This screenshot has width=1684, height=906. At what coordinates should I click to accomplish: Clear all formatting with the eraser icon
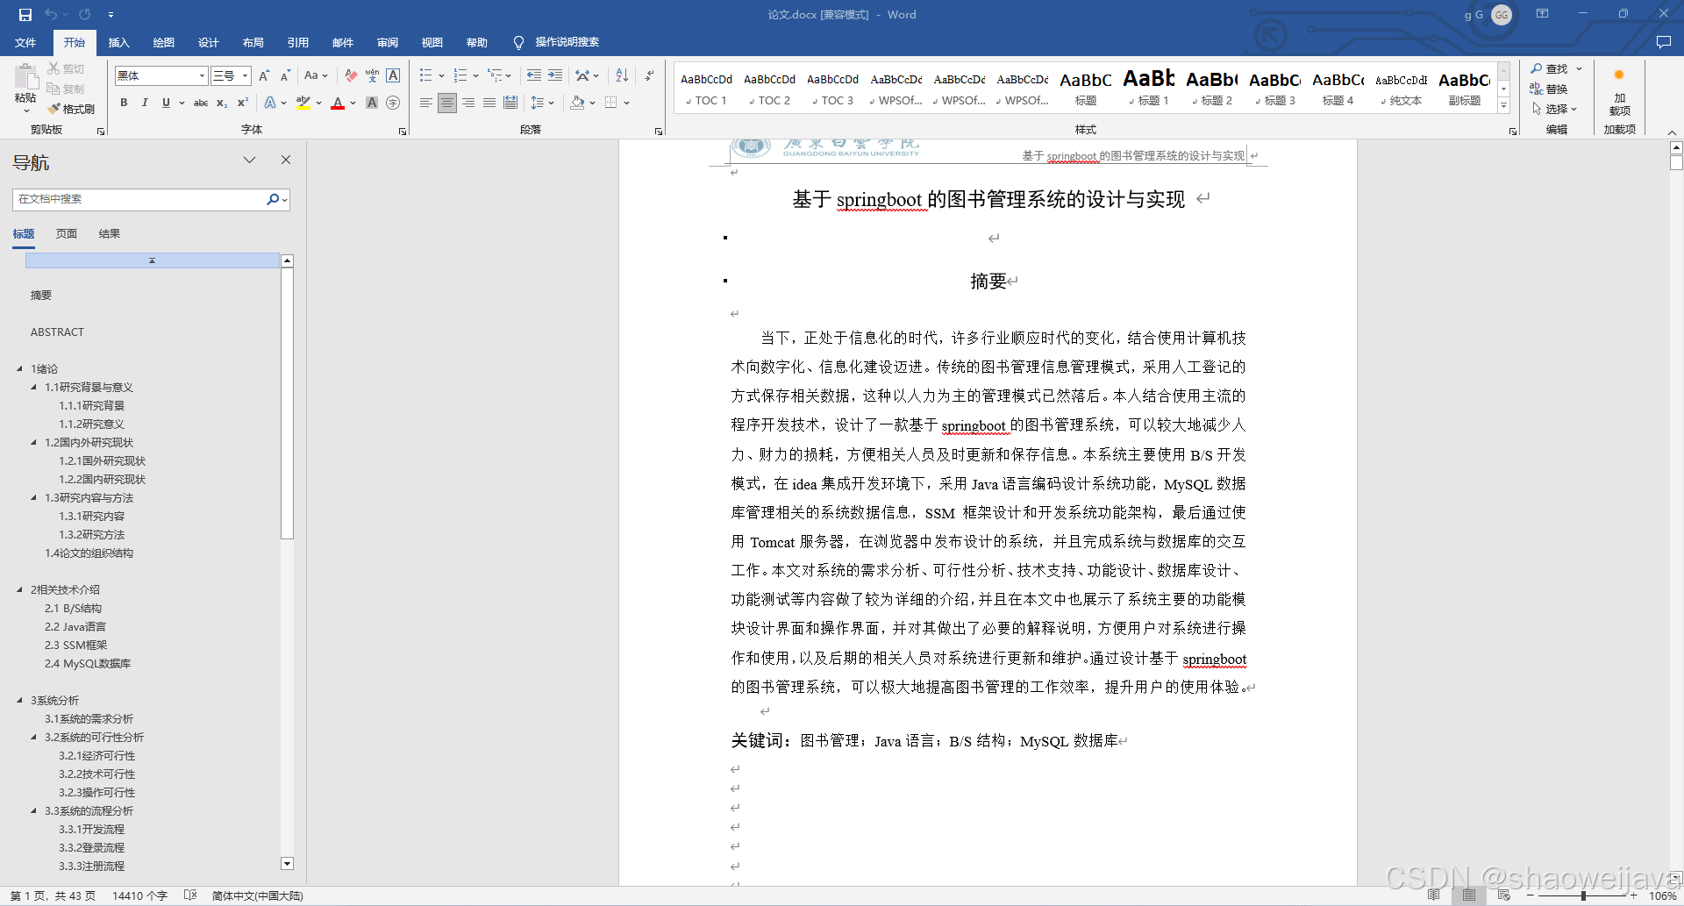coord(351,75)
